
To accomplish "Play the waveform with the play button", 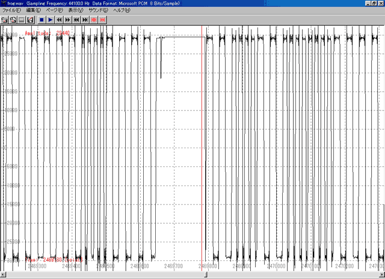I will click(x=51, y=20).
